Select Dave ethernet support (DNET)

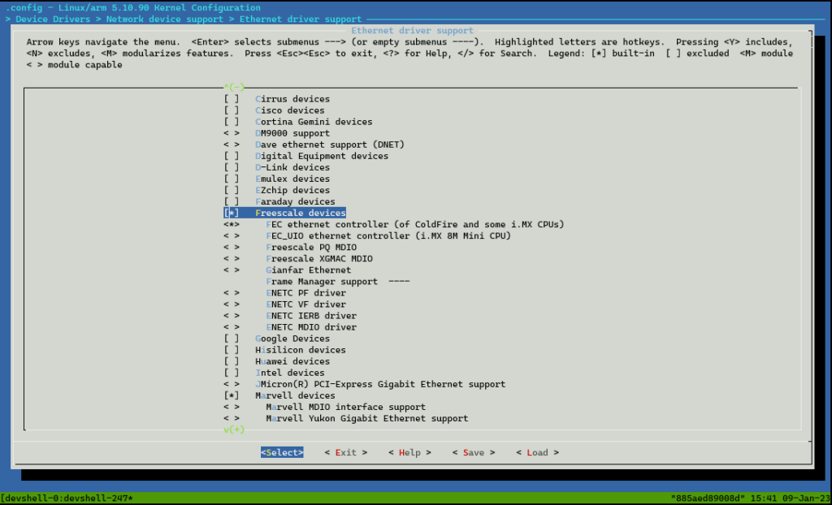click(x=314, y=145)
